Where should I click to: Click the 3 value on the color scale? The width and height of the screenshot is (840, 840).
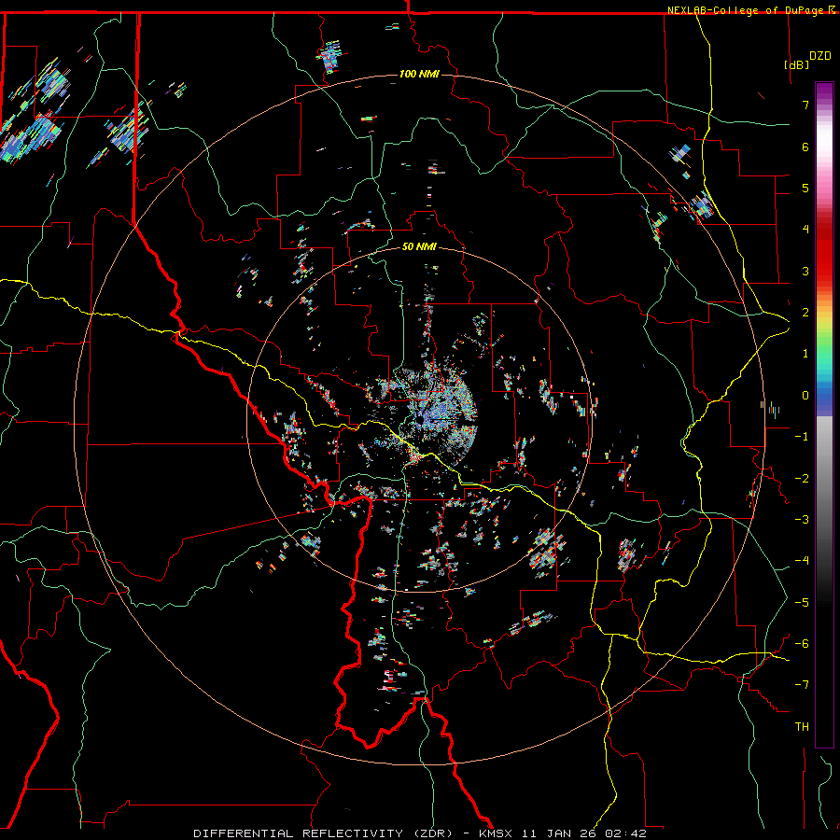click(x=805, y=271)
